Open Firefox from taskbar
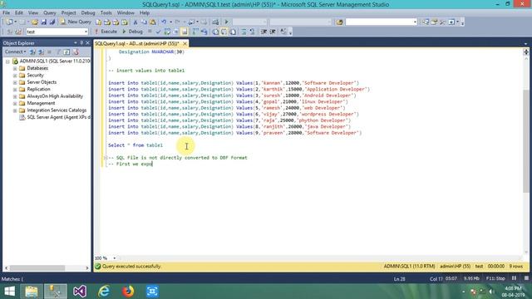Screen dimensions: 532x299 [128, 292]
